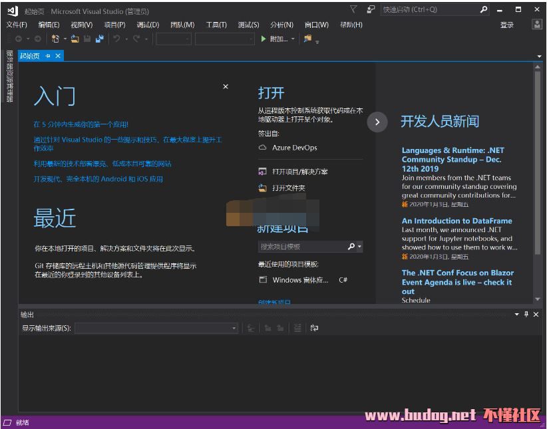Screen dimensions: 547x429
Task: Open the Undo history dropdown arrow
Action: click(x=126, y=39)
